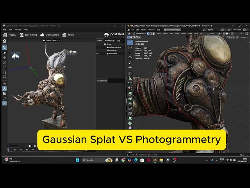Image resolution: width=250 pixels, height=188 pixels.
Task: Click the frame-selection icon in Postshot sidebar
Action: tap(4, 77)
